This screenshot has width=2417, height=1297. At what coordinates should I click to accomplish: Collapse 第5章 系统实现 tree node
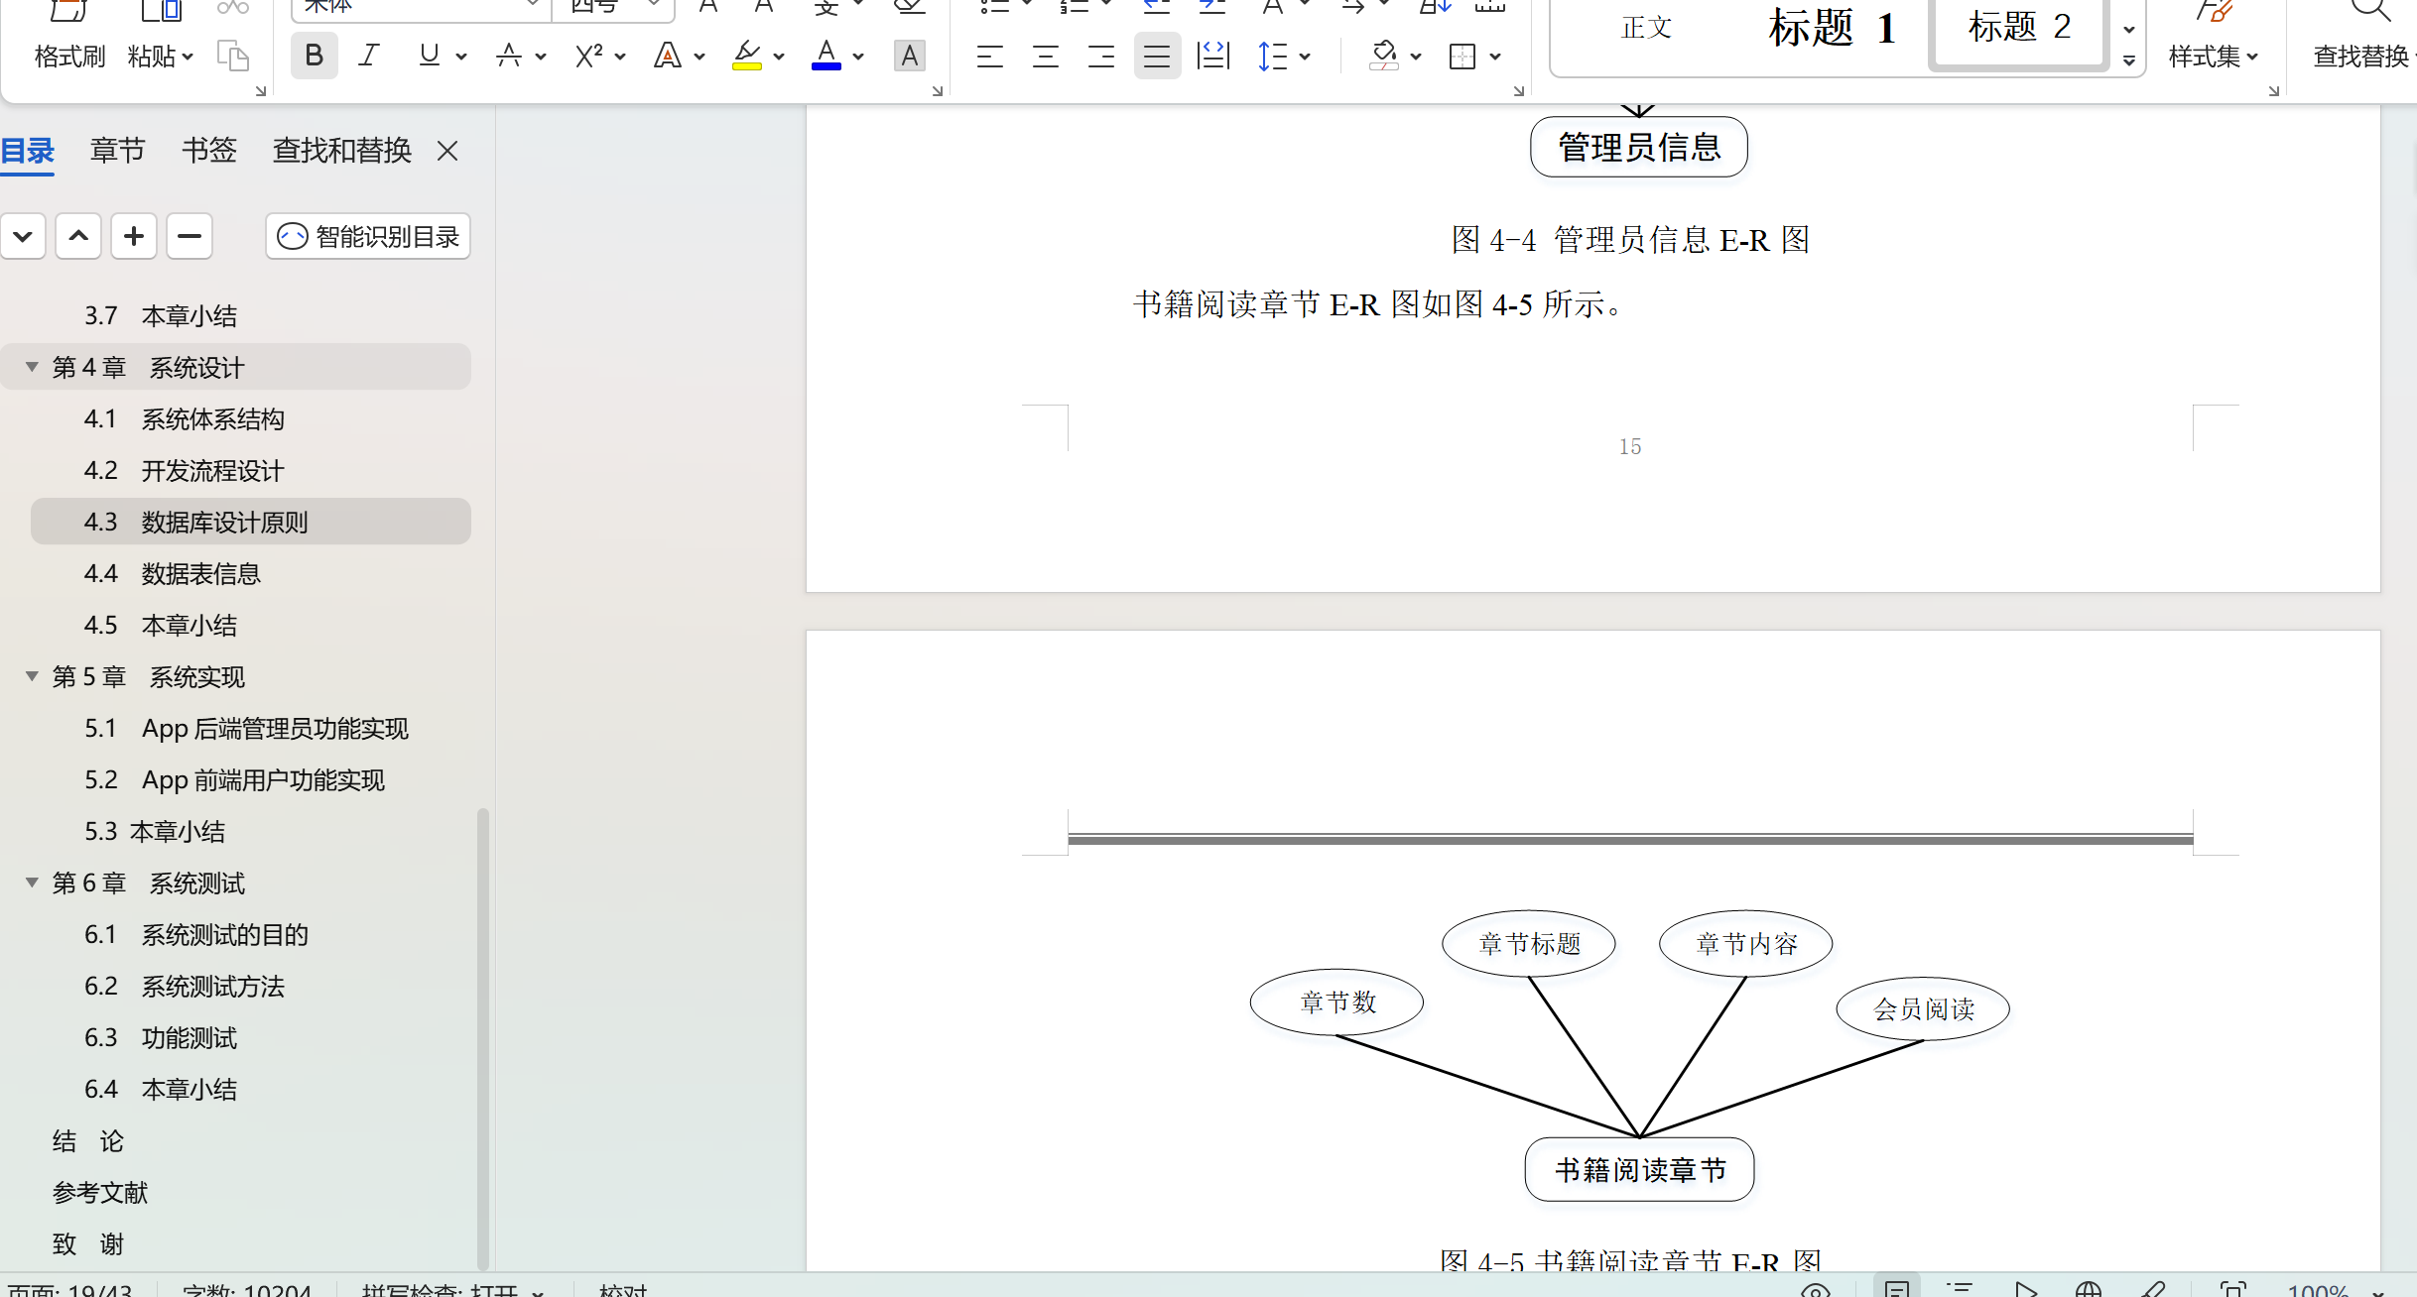point(32,676)
